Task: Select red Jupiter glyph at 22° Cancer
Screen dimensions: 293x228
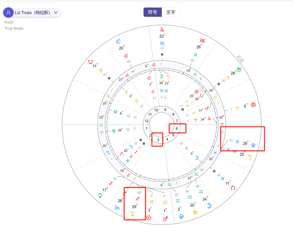Action: point(162,30)
